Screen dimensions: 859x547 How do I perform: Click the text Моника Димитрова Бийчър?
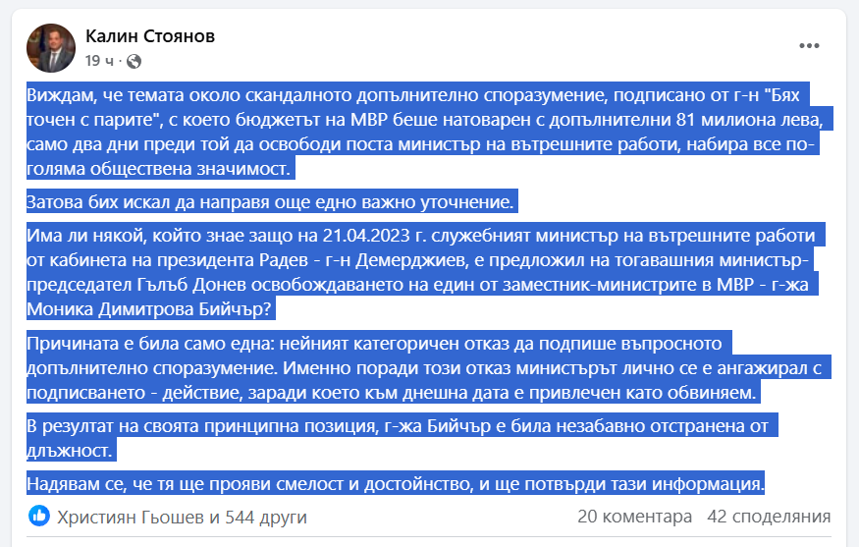coord(149,309)
